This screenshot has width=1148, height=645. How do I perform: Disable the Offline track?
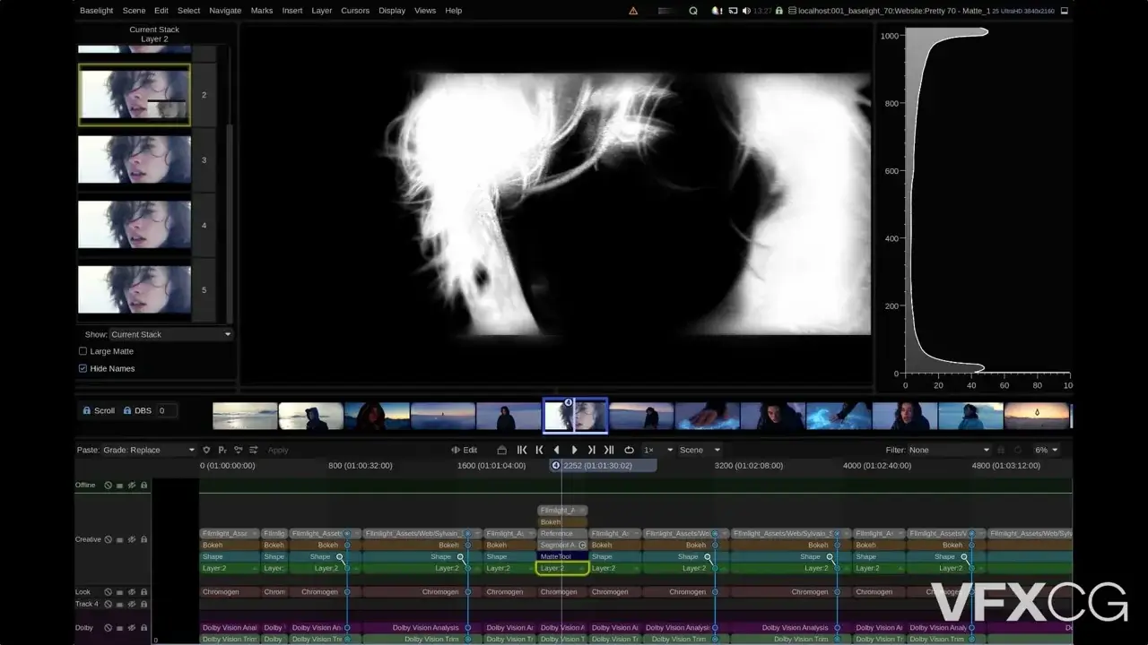pos(108,485)
